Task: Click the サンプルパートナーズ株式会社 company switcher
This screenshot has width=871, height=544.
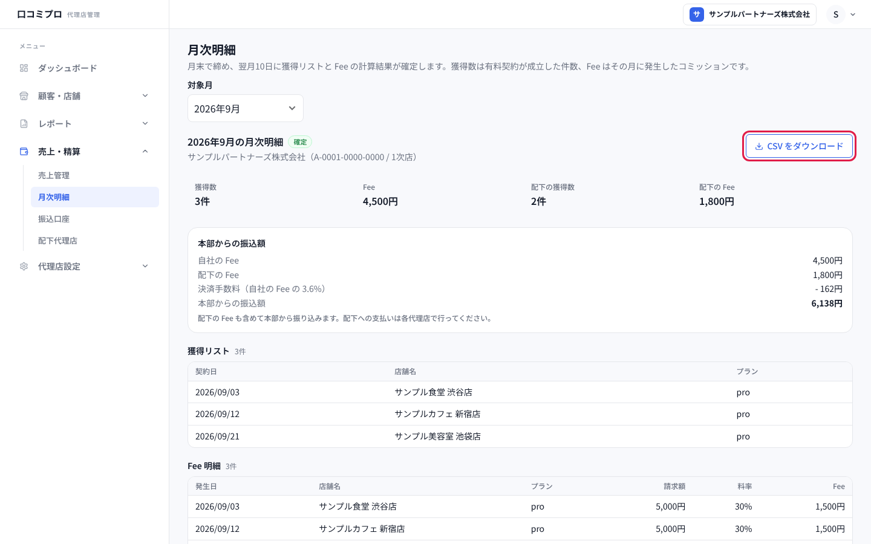Action: pyautogui.click(x=749, y=15)
